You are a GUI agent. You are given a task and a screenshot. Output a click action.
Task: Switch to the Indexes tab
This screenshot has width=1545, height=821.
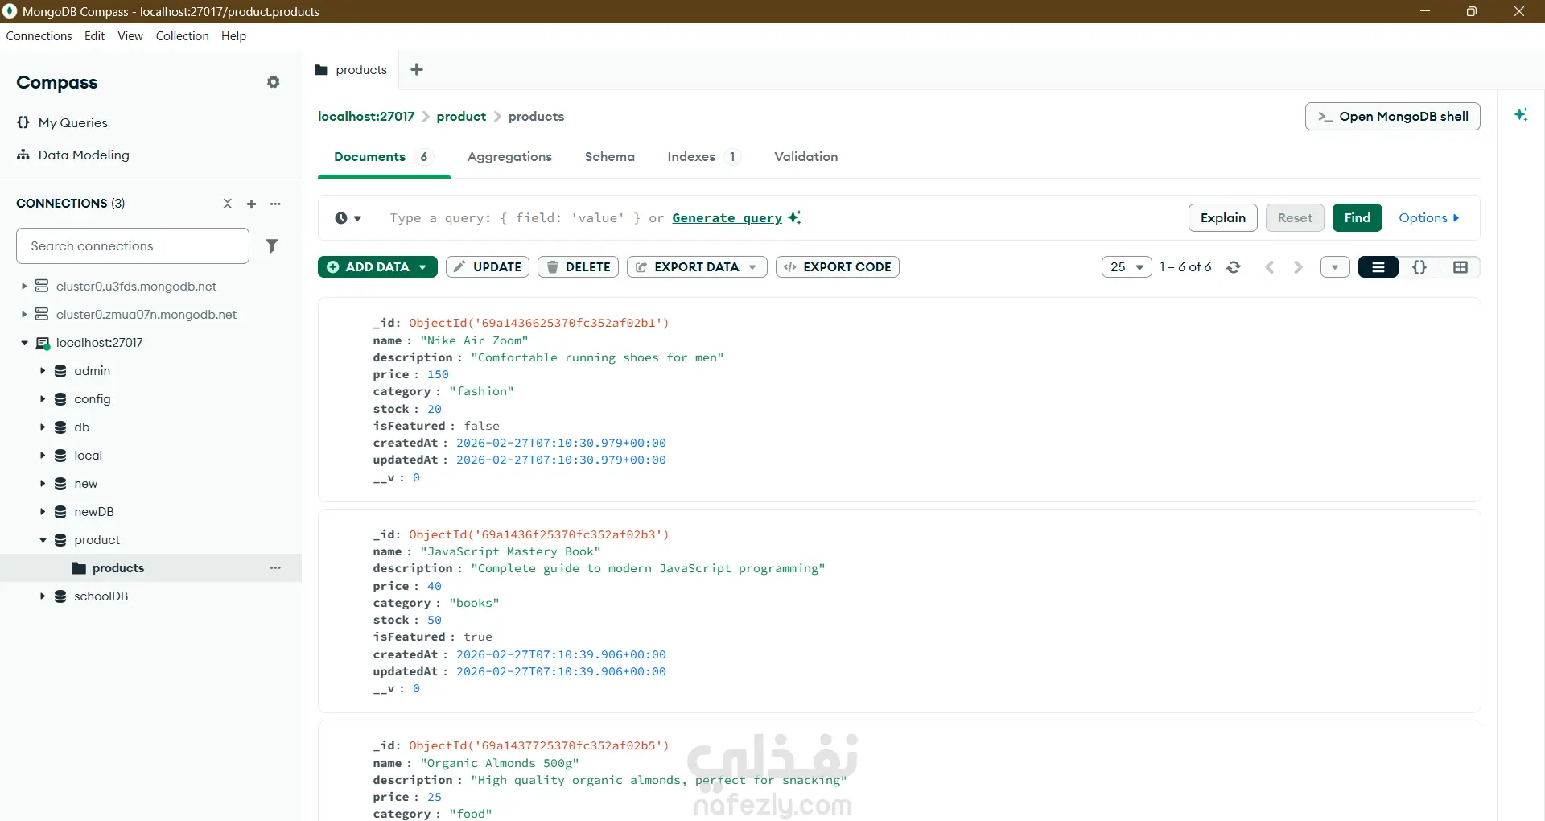(703, 157)
